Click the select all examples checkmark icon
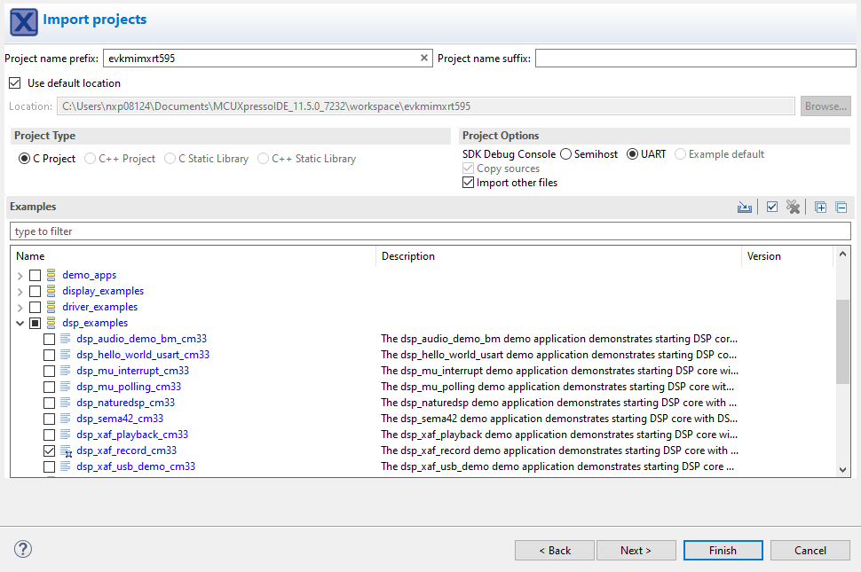The image size is (861, 572). (x=771, y=207)
